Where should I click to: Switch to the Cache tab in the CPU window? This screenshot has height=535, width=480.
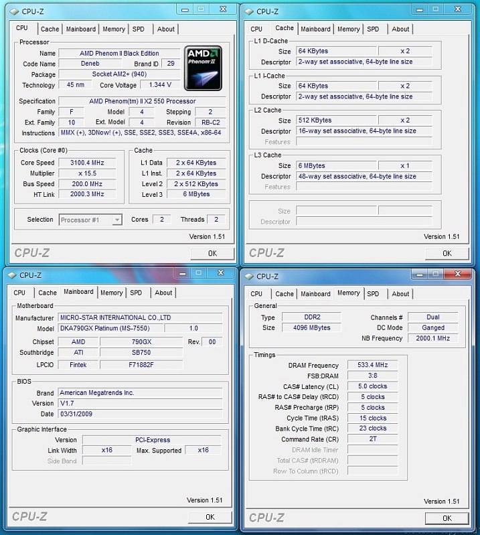(x=50, y=29)
